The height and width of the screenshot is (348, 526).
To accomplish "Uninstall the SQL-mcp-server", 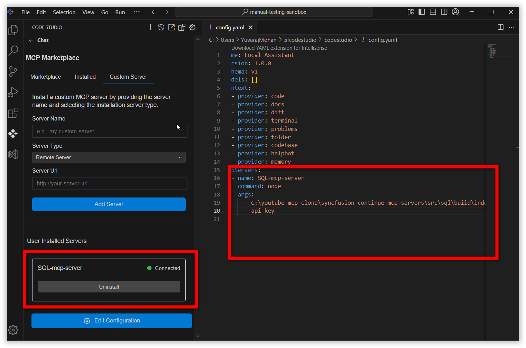I will [x=109, y=287].
